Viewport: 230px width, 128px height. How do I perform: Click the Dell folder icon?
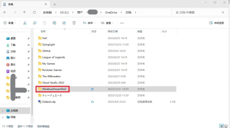(x=40, y=38)
